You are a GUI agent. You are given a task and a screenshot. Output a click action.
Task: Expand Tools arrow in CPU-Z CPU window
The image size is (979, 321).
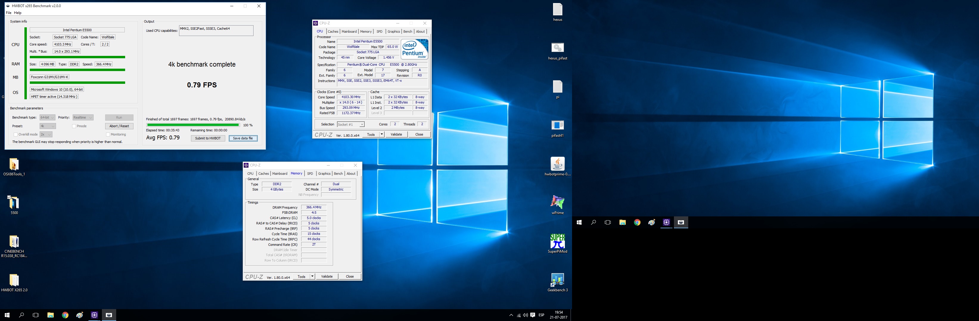(382, 135)
